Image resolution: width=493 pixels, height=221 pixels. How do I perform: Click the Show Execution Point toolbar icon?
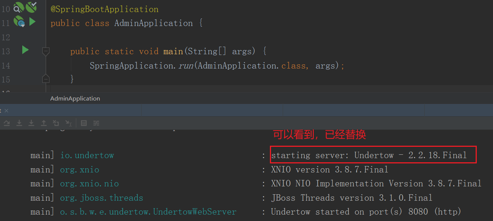click(x=7, y=123)
